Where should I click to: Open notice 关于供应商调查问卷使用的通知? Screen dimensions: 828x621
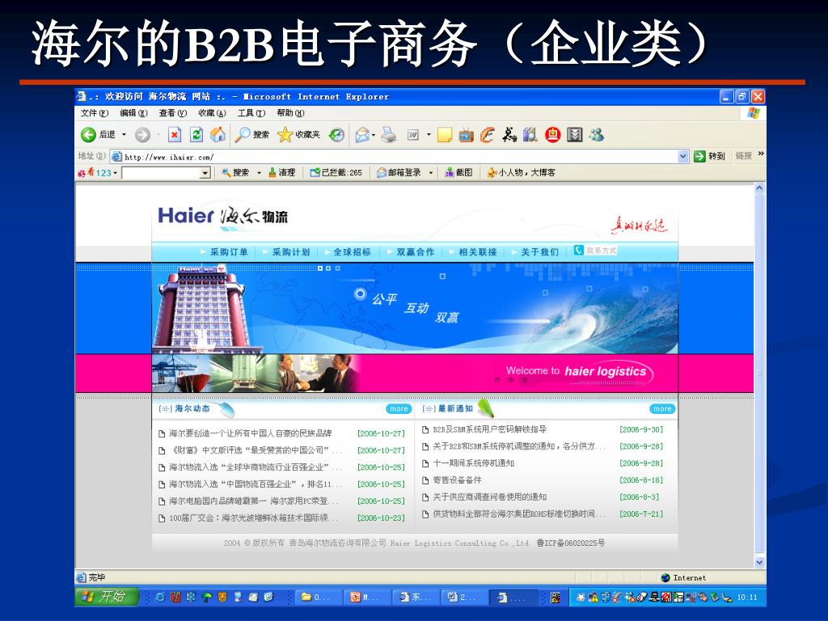tap(489, 497)
